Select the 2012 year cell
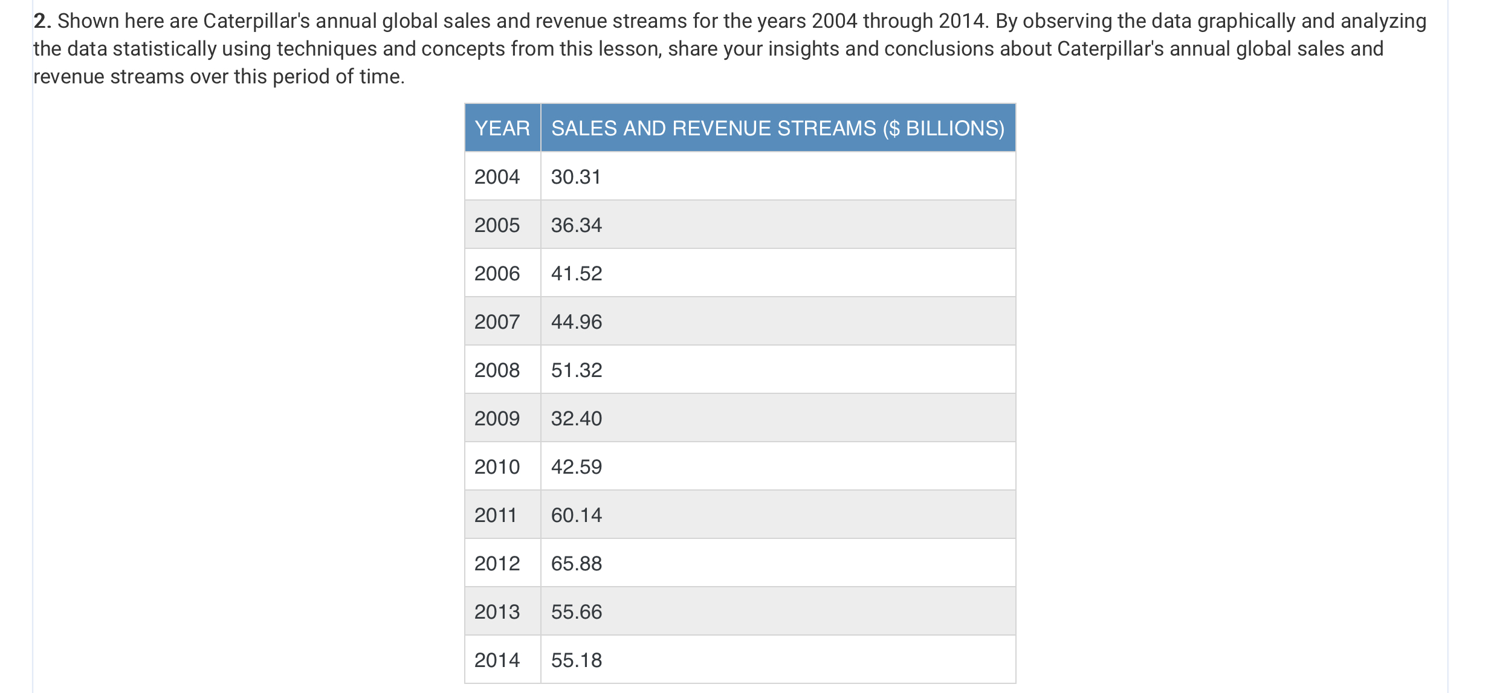1491x693 pixels. 502,562
